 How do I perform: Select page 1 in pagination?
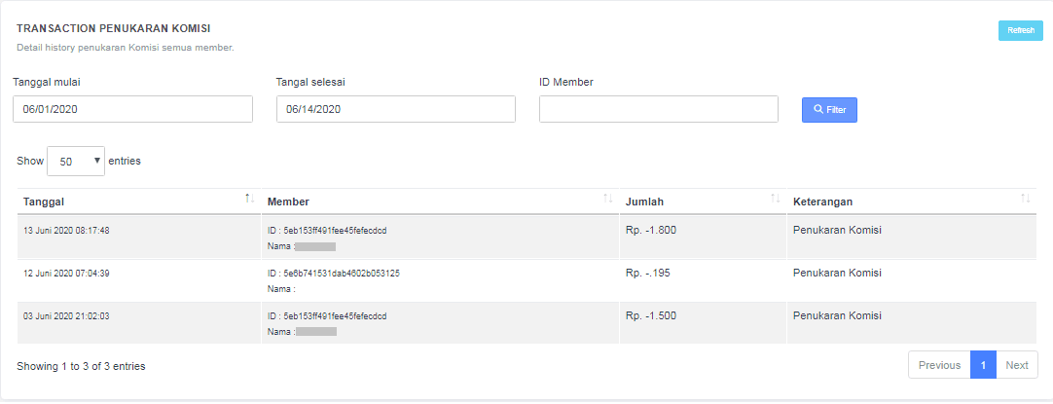983,365
